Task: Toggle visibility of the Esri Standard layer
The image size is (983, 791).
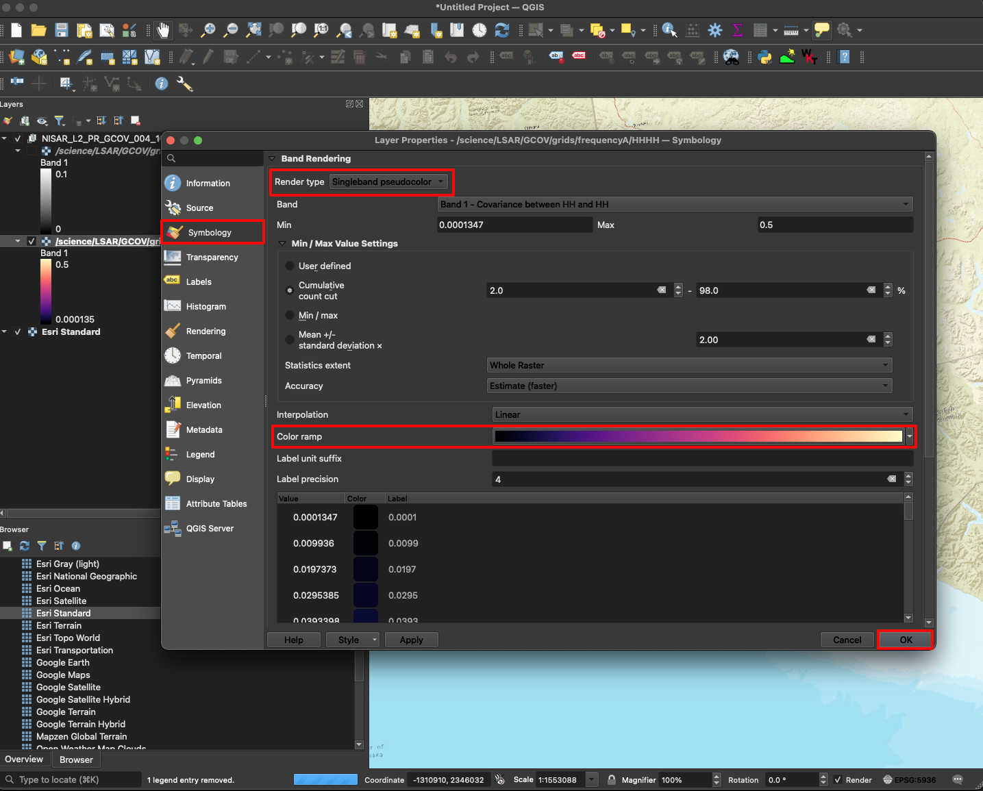Action: pyautogui.click(x=18, y=332)
